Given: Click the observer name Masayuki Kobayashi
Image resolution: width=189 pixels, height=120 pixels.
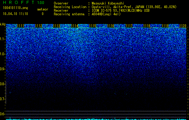Looking at the screenshot, I should coord(108,3).
